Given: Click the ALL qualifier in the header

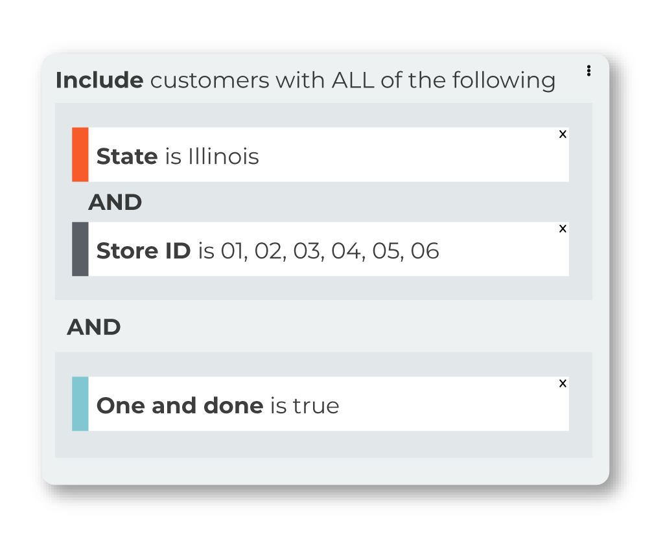Looking at the screenshot, I should [353, 80].
